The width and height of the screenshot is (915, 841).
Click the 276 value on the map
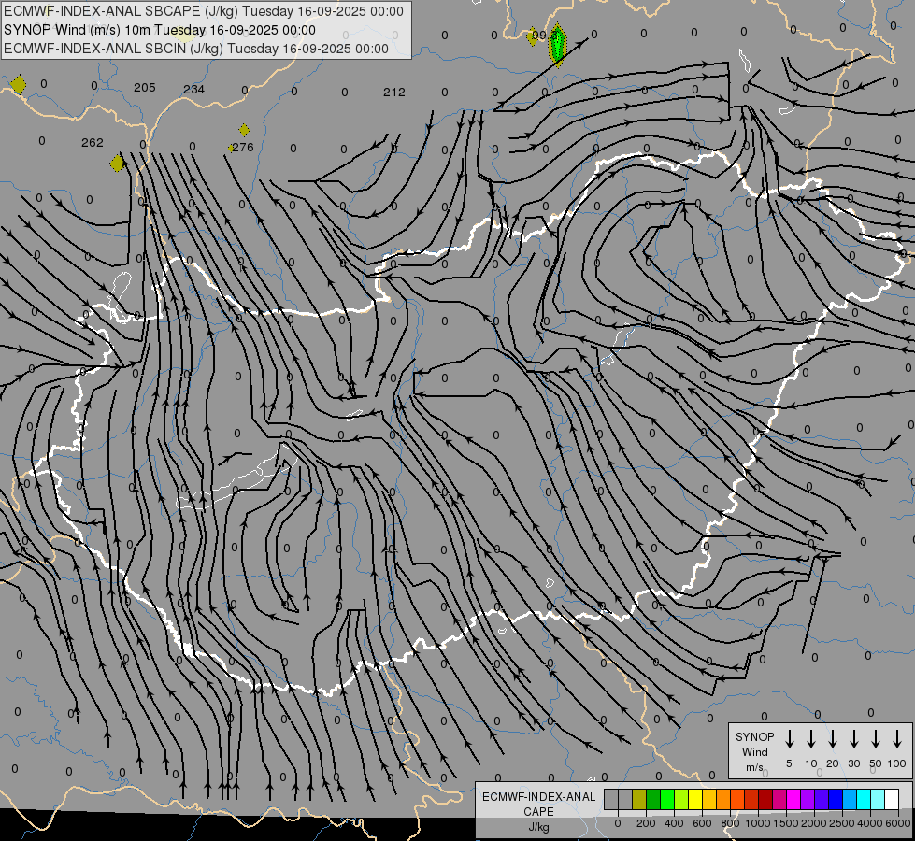(243, 147)
